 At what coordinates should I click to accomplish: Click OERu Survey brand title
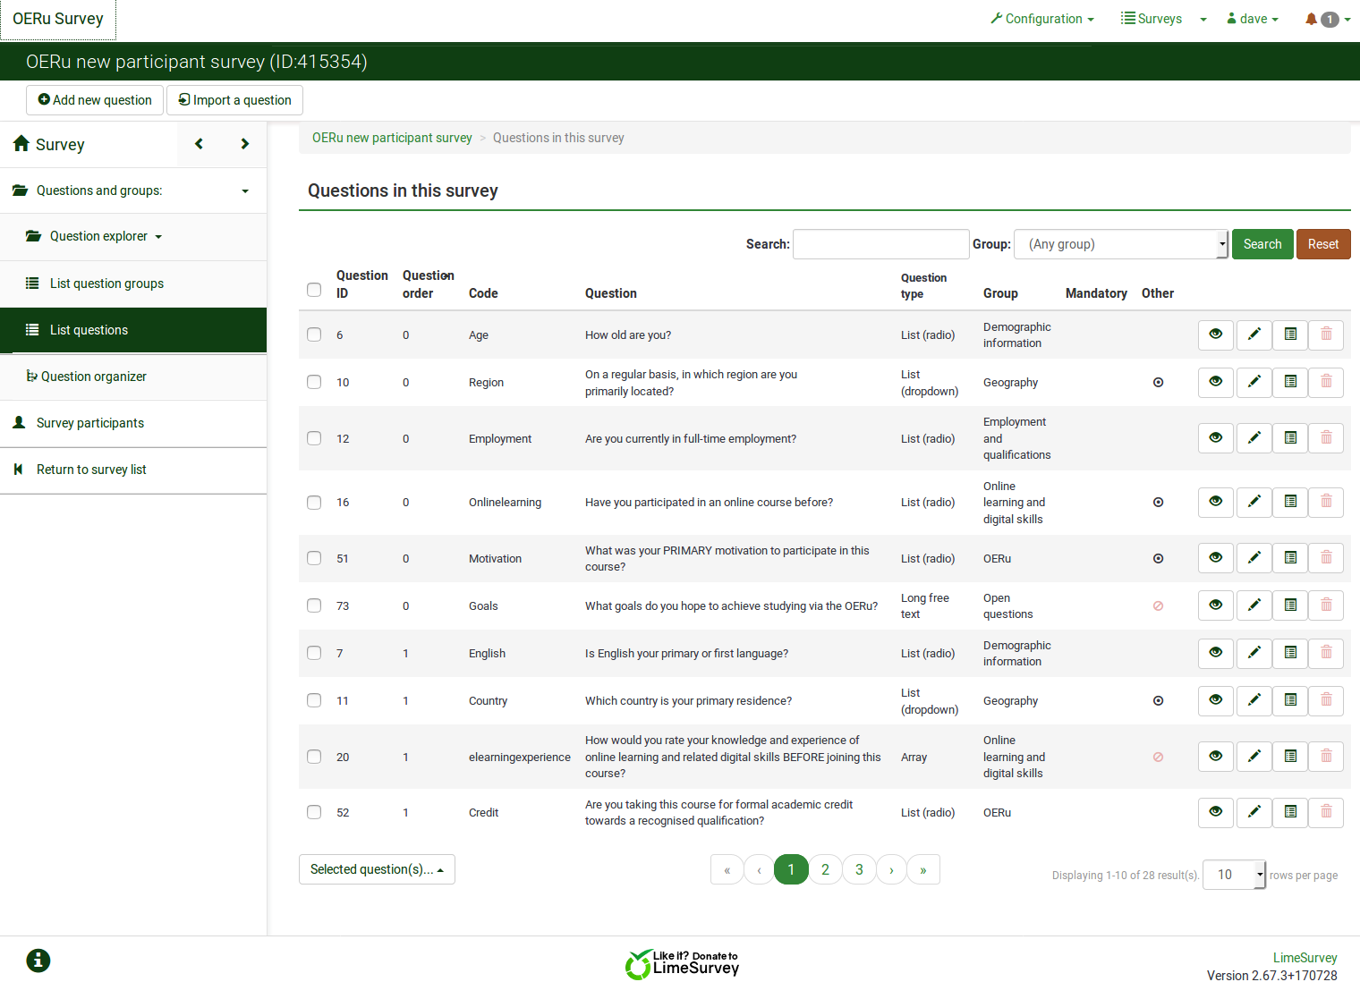58,19
